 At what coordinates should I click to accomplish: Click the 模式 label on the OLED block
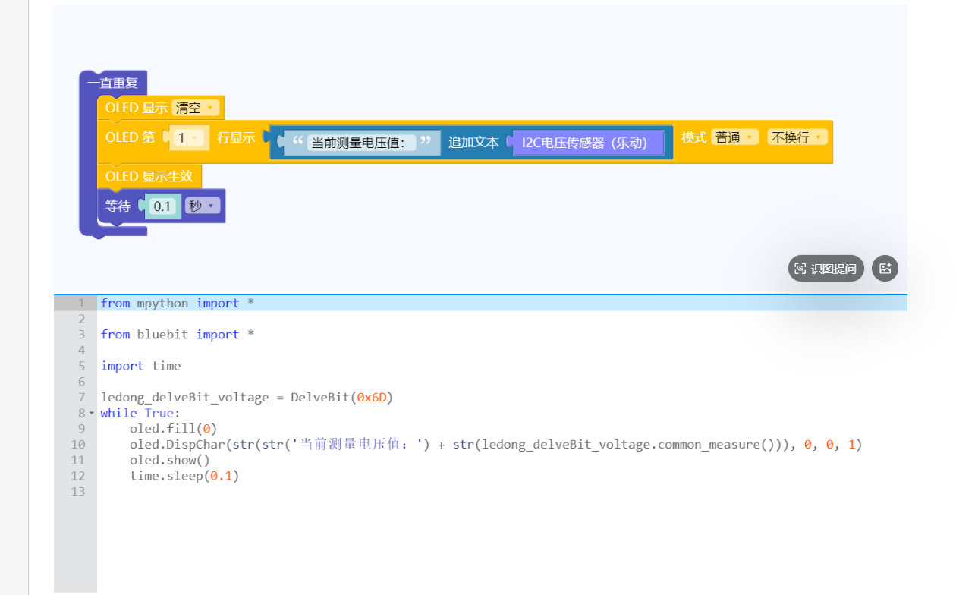pos(693,137)
